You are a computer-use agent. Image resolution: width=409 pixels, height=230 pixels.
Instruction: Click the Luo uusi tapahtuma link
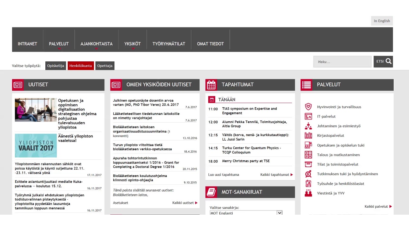[224, 175]
